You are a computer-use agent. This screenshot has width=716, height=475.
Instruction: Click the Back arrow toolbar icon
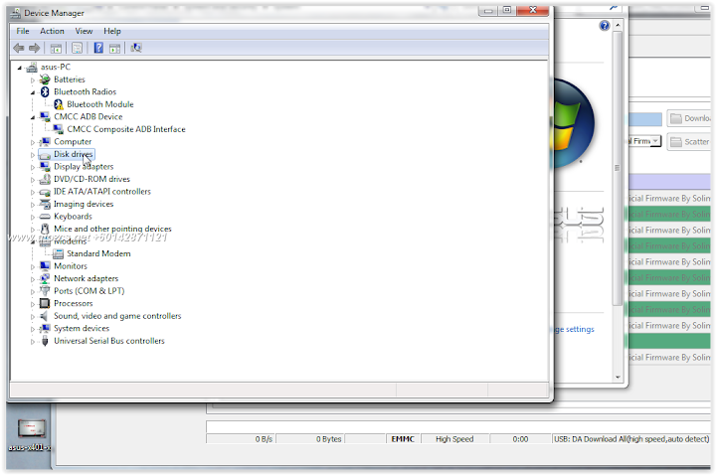tap(19, 48)
